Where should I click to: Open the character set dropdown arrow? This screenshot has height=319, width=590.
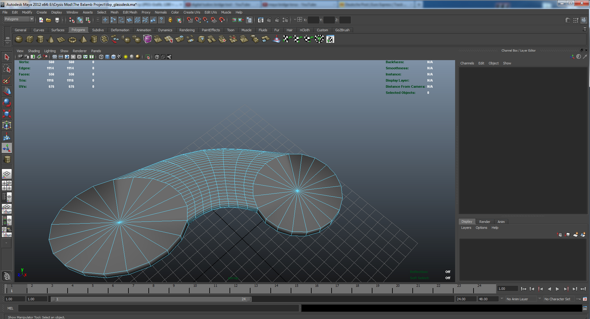540,299
